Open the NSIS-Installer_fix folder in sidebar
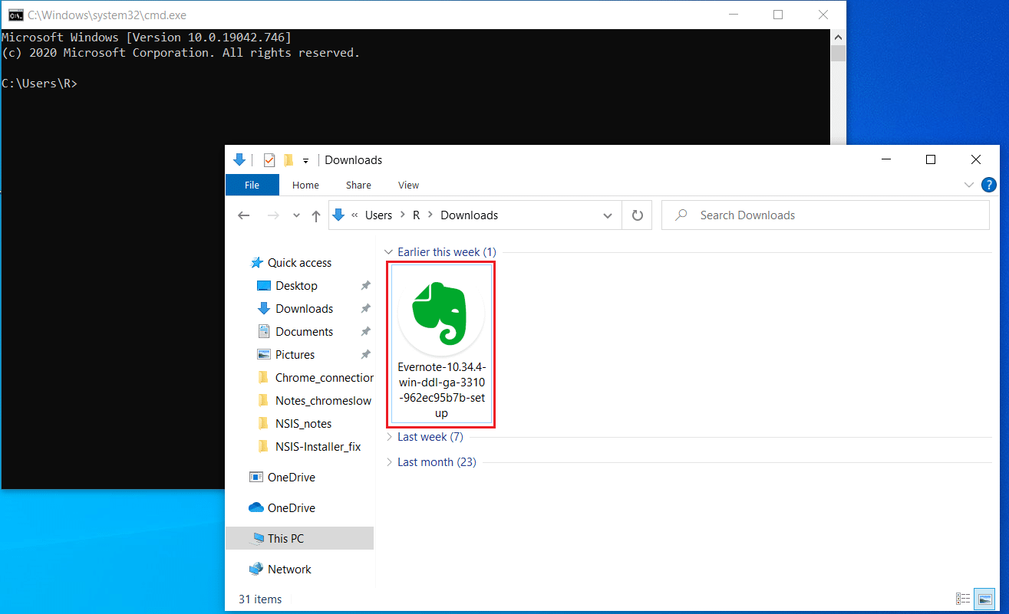Screen dimensions: 1009x614 pos(318,447)
